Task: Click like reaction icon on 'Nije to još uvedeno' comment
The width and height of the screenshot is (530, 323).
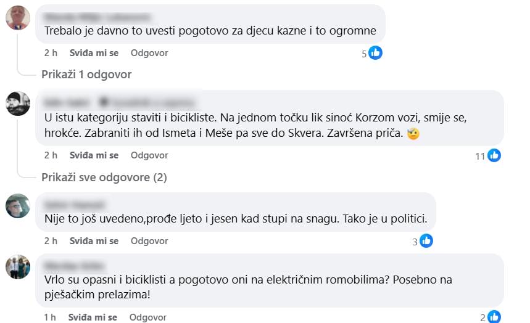Action: coord(426,242)
